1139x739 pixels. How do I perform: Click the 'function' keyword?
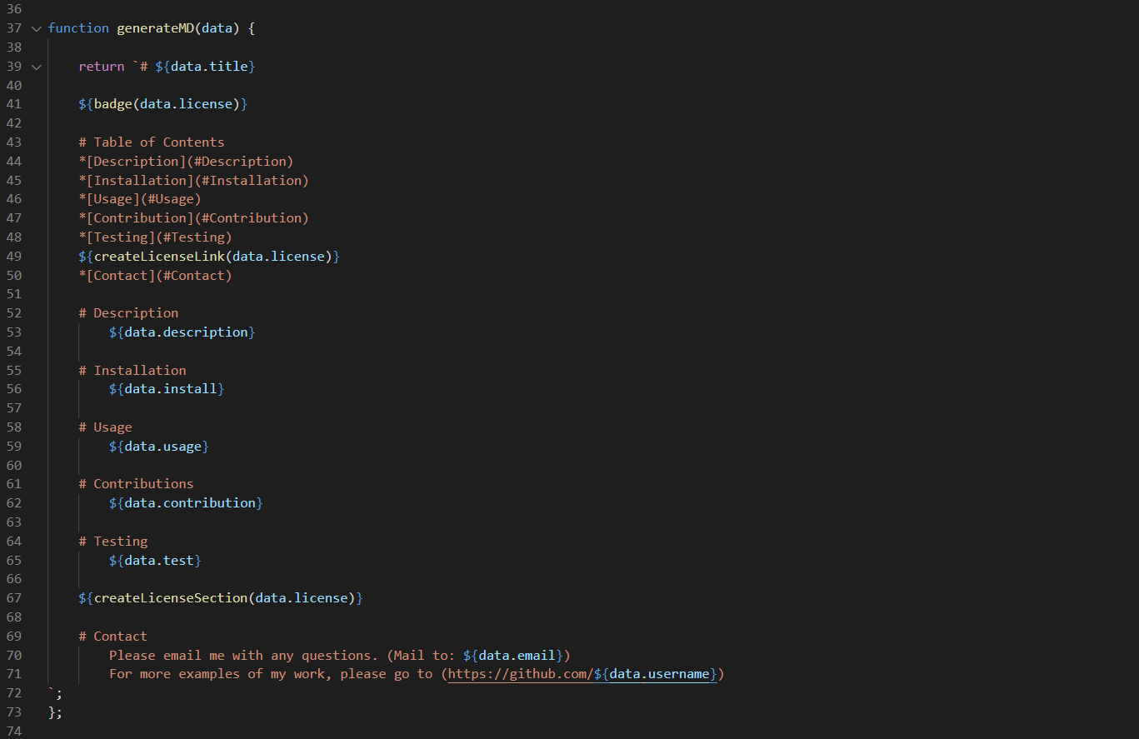tap(78, 28)
